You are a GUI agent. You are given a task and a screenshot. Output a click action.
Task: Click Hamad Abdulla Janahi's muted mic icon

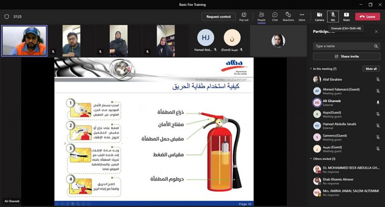coord(378,126)
